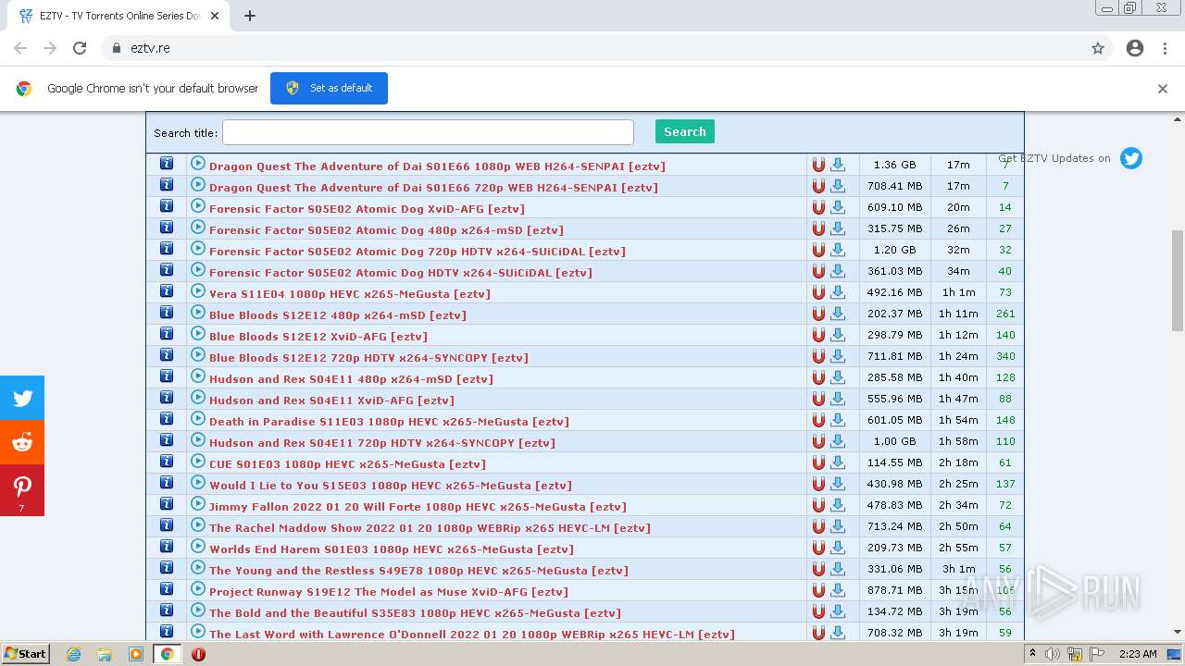Download torrent for Dragon Quest 720p WEB

pyautogui.click(x=838, y=186)
